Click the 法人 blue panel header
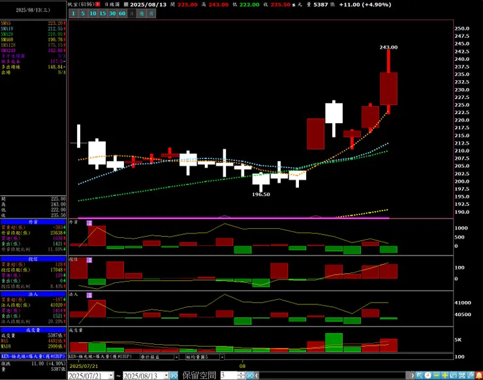The height and width of the screenshot is (380, 483). click(x=33, y=294)
